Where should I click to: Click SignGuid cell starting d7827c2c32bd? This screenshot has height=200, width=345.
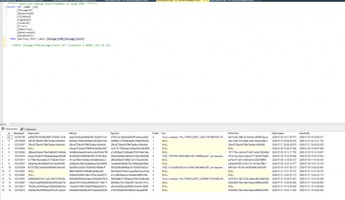[x=130, y=137]
